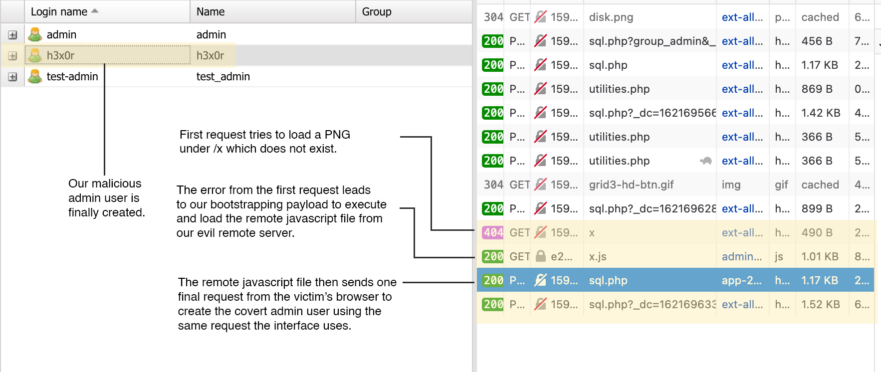Click insecure lock icon in 869 B row

pyautogui.click(x=540, y=89)
